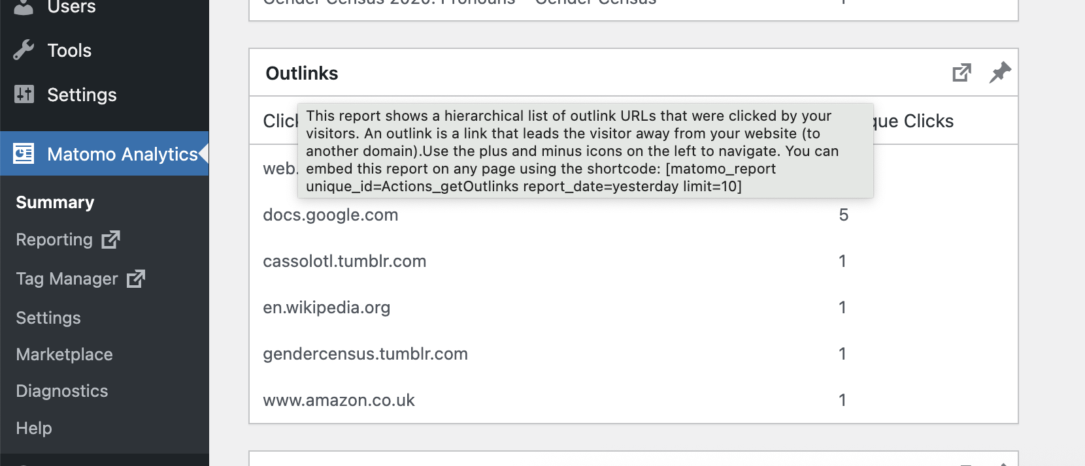Open the Summary submenu page
This screenshot has width=1085, height=466.
[x=55, y=202]
